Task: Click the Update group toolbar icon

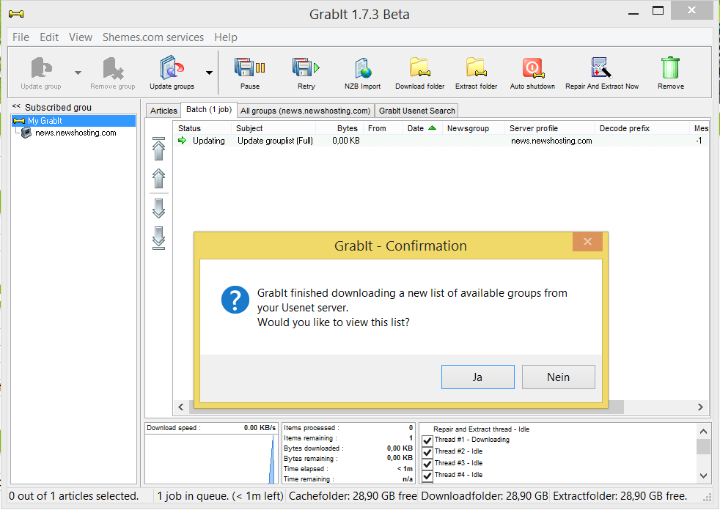Action: point(41,73)
